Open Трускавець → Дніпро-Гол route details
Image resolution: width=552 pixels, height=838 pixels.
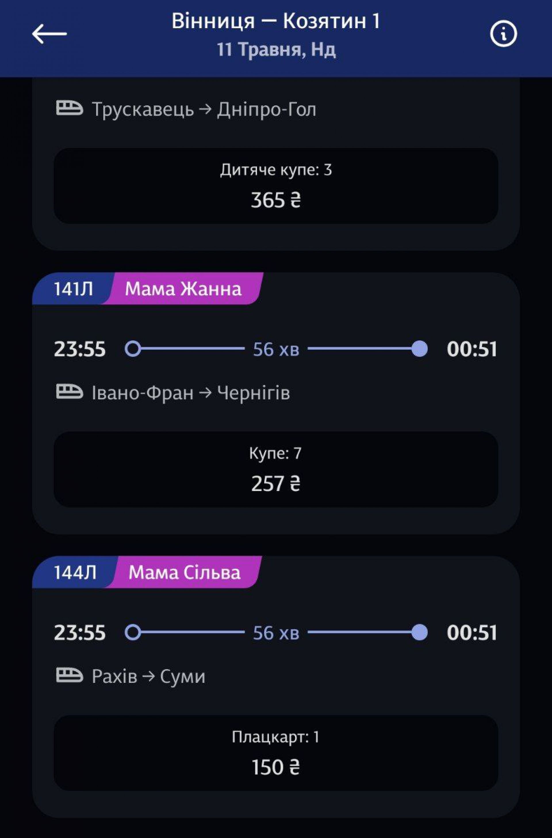pyautogui.click(x=204, y=109)
